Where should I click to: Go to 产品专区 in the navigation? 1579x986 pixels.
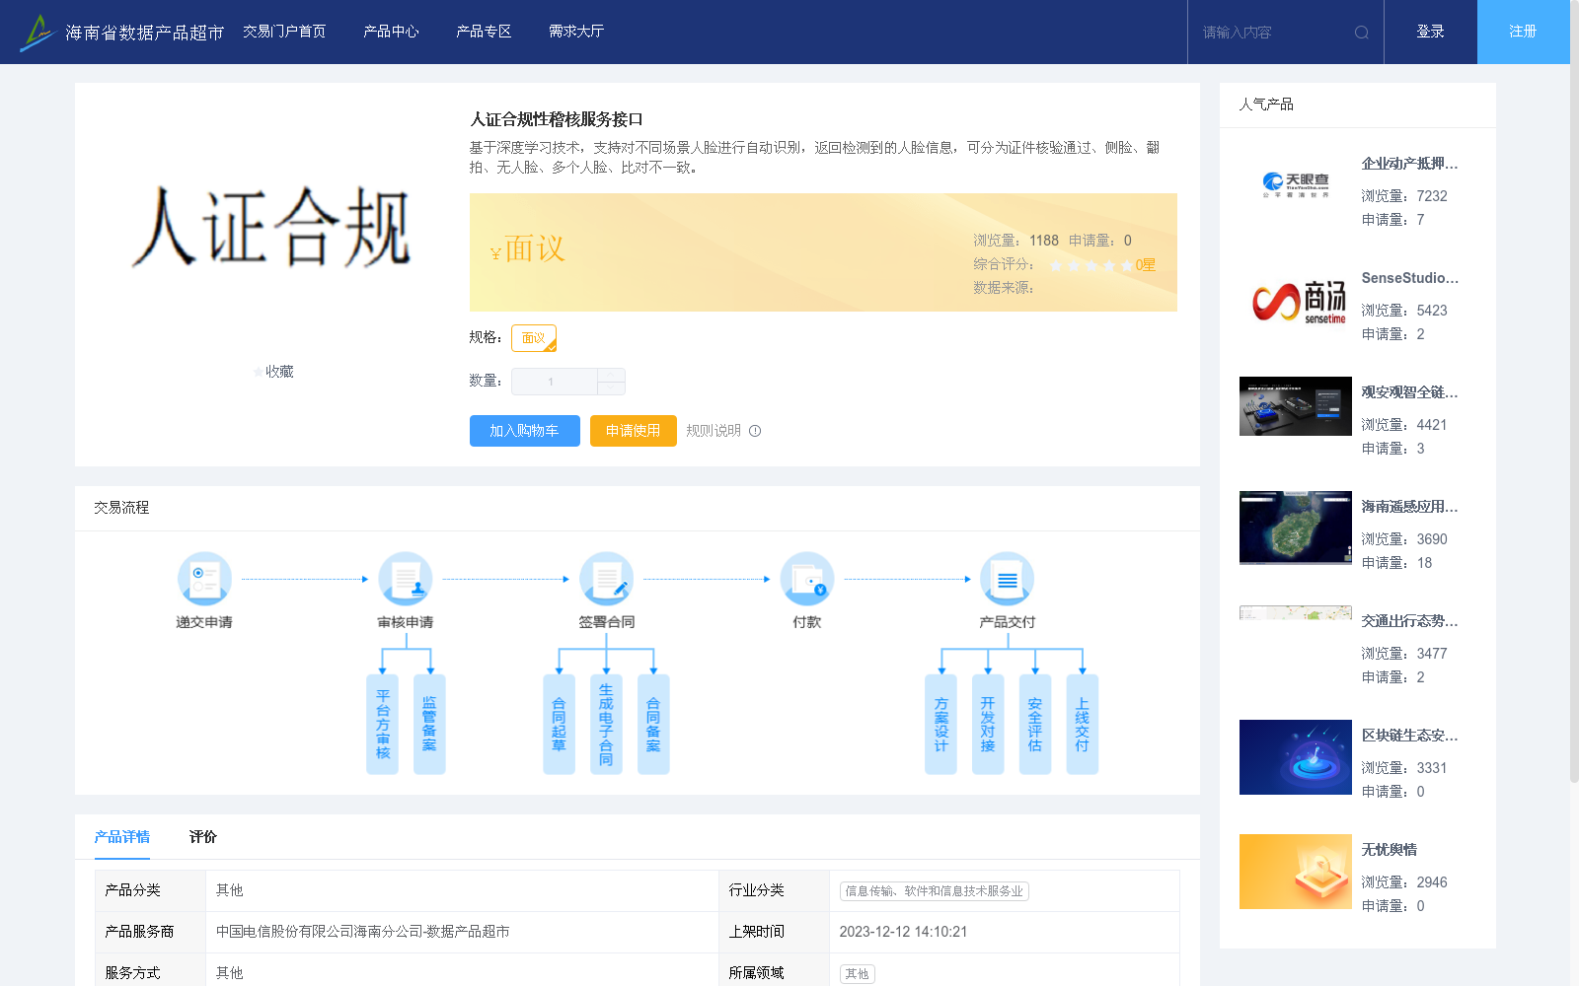[x=484, y=32]
